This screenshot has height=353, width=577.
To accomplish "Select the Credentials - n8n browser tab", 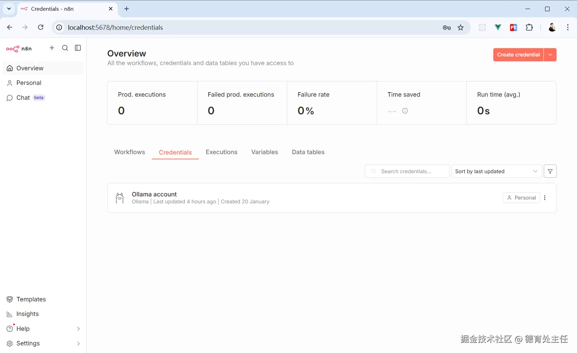I will [x=67, y=9].
